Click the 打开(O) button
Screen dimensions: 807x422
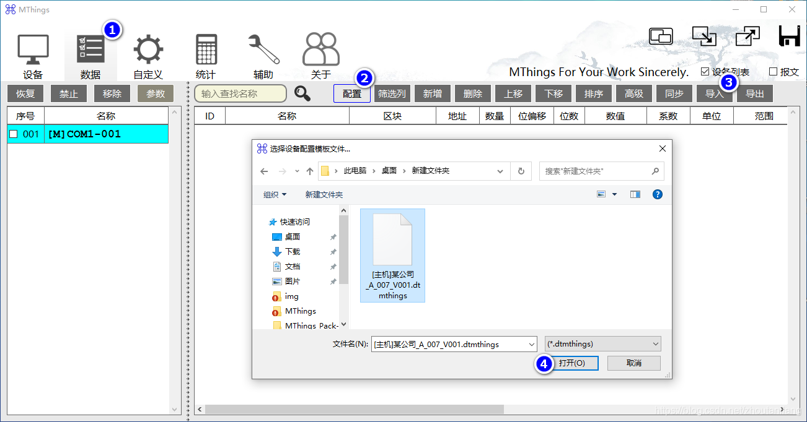tap(571, 363)
